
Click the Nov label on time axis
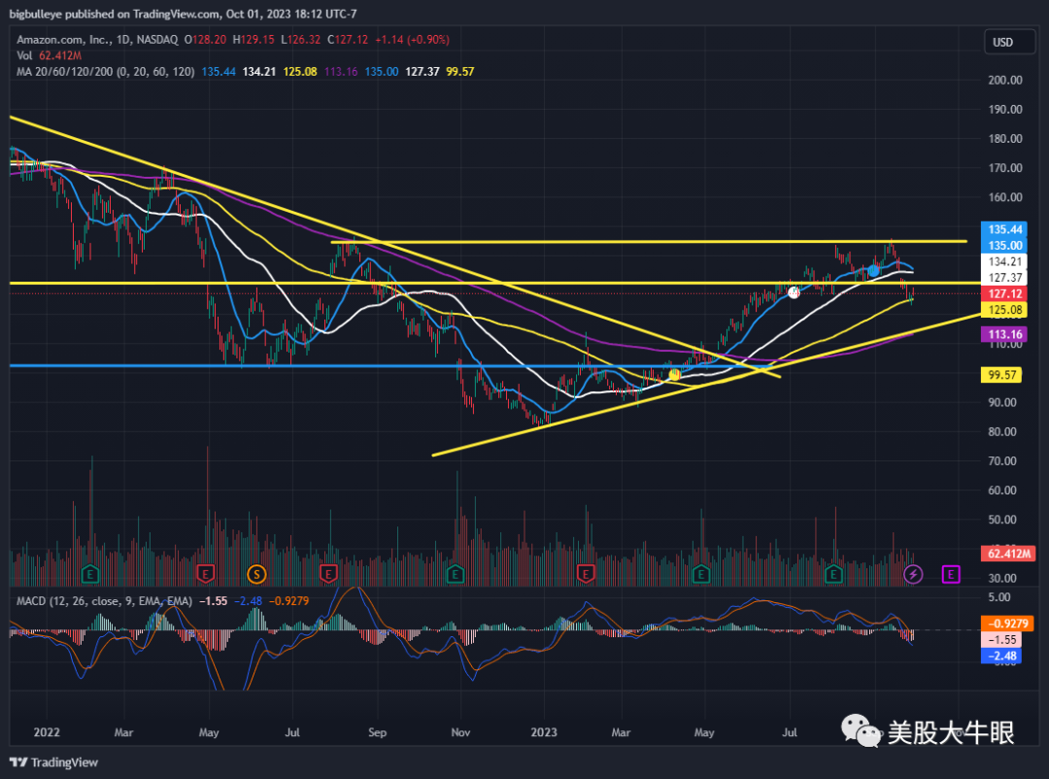[x=460, y=732]
